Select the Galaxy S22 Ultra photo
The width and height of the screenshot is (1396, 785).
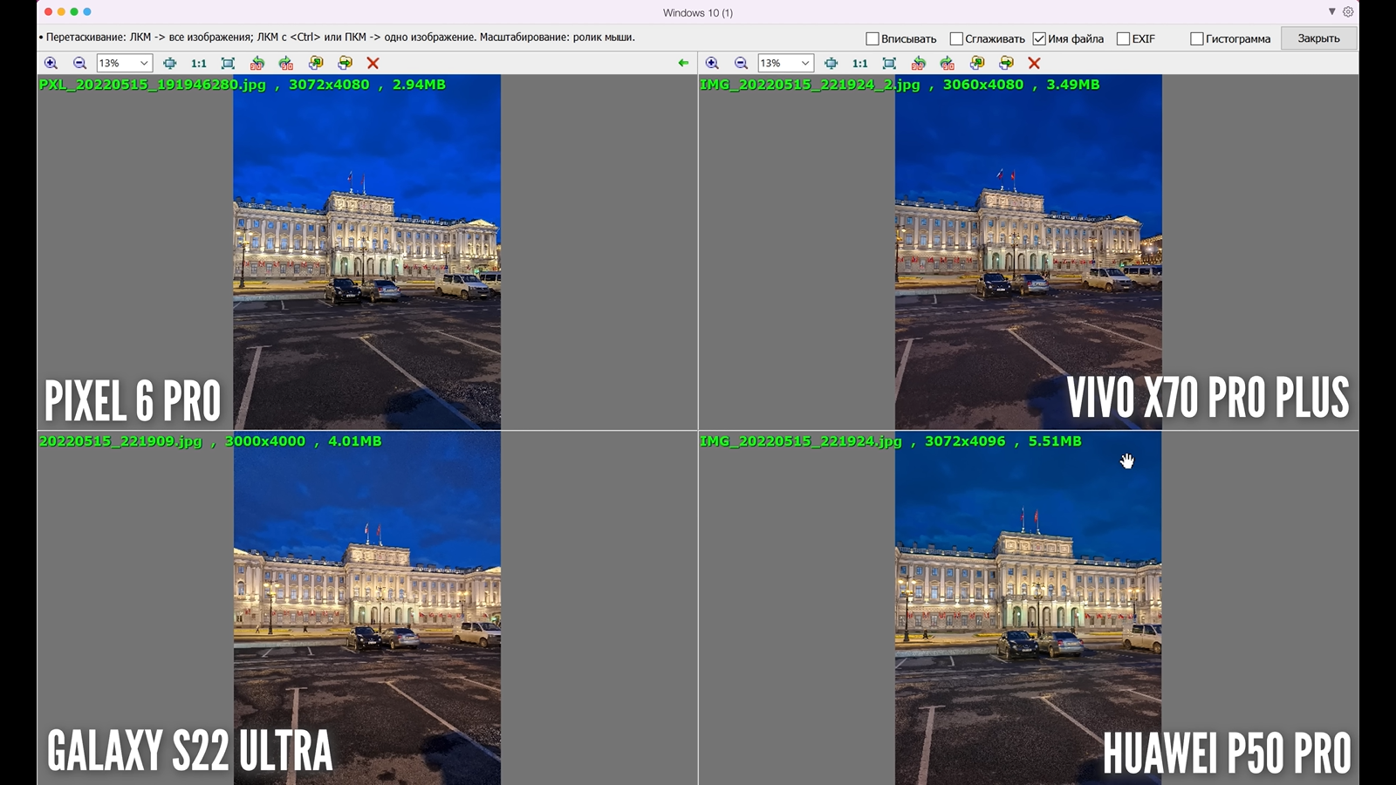point(367,608)
